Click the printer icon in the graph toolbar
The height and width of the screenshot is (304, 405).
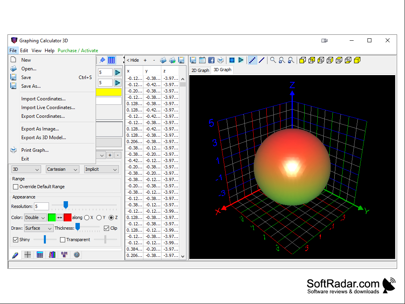click(x=220, y=60)
